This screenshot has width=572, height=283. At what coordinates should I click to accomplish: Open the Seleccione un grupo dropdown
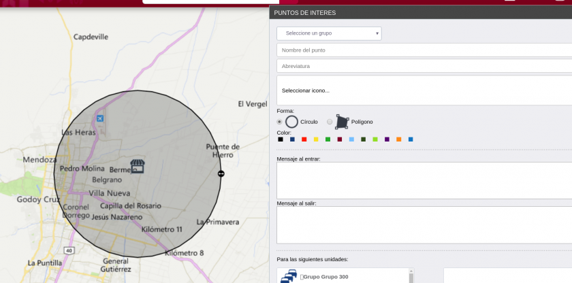pyautogui.click(x=329, y=33)
